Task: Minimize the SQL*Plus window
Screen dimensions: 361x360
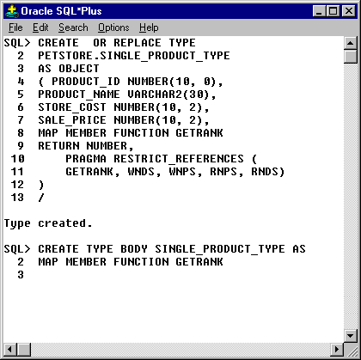Action: coord(320,11)
